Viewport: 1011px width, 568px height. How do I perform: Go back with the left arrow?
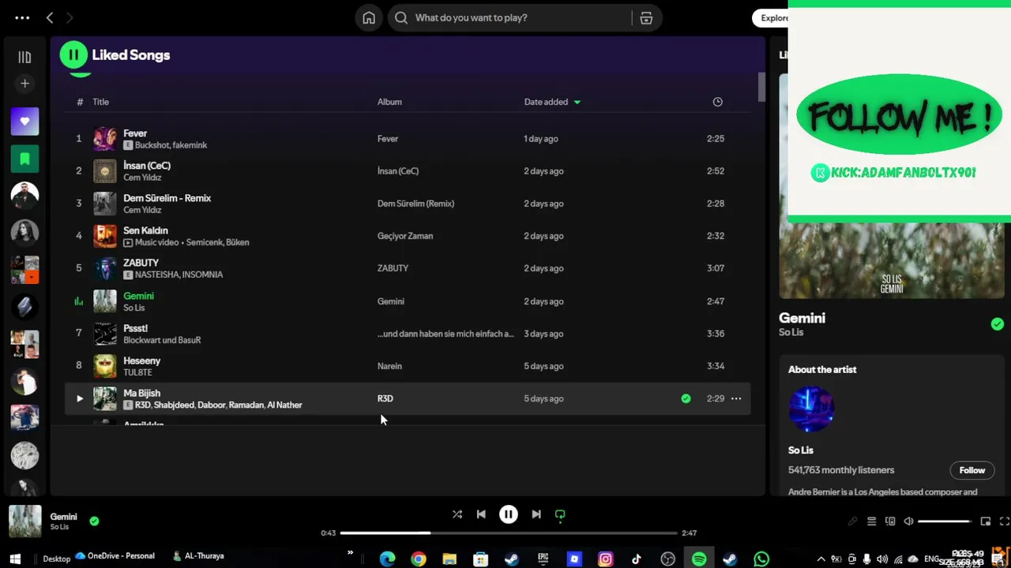[50, 17]
